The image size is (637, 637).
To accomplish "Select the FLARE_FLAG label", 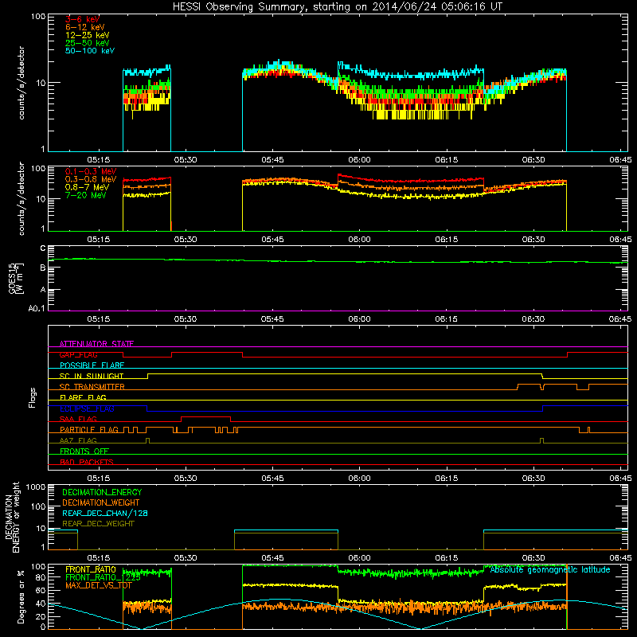I will [x=83, y=397].
